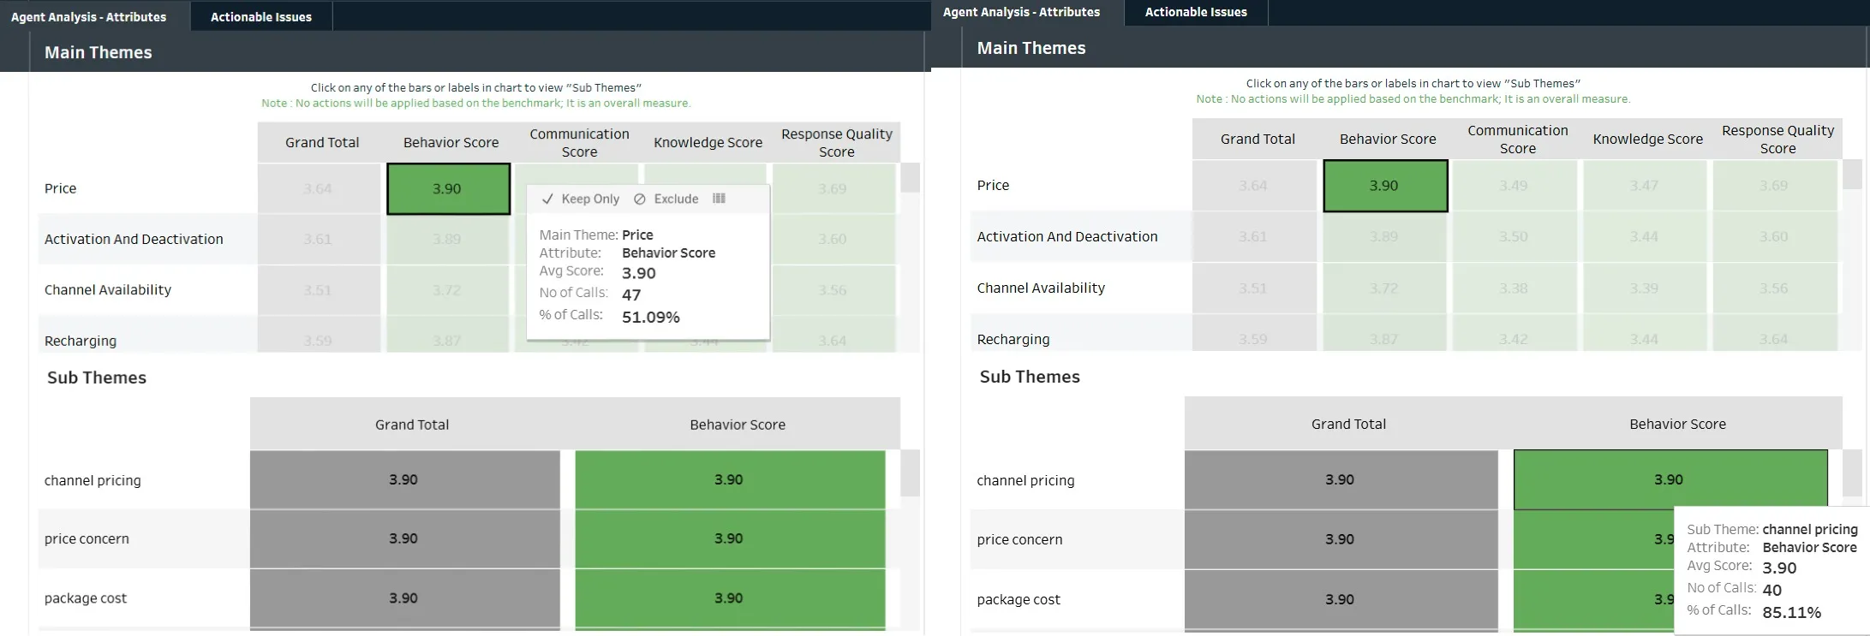Screen dimensions: 1870x636
Task: Select channel pricing Grand Total bar in left dashboard
Action: [x=404, y=480]
